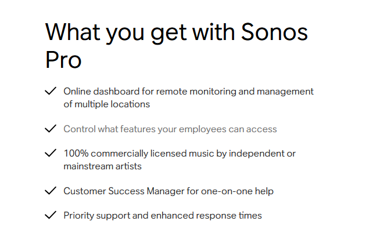
Task: Click the 'mainstream artists' text line
Action: (x=102, y=166)
